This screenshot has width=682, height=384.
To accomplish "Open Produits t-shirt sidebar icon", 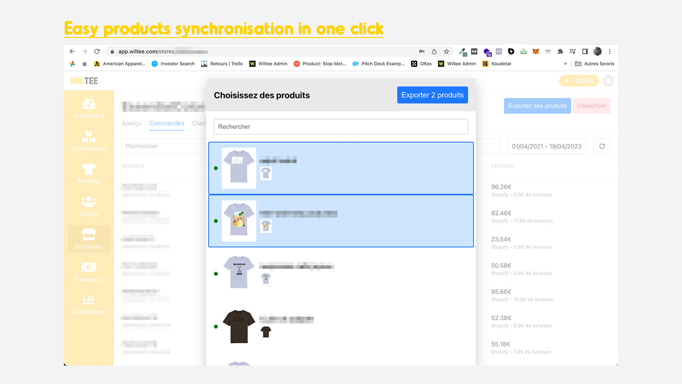I will click(x=89, y=169).
